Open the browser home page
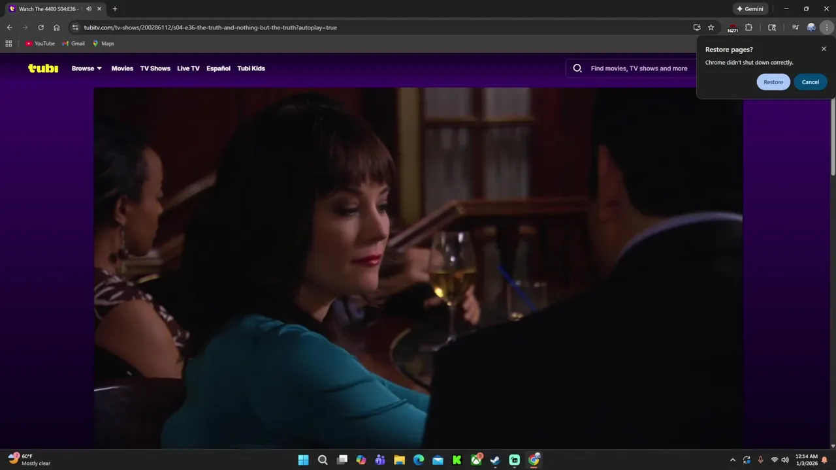Viewport: 836px width, 470px height. [x=57, y=27]
